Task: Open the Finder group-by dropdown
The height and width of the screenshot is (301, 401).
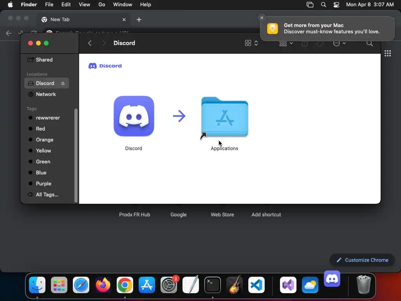Action: click(286, 43)
